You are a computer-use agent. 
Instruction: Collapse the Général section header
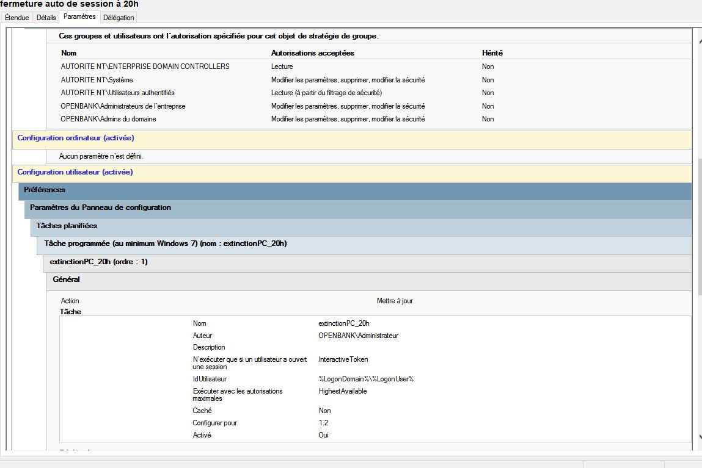(67, 279)
